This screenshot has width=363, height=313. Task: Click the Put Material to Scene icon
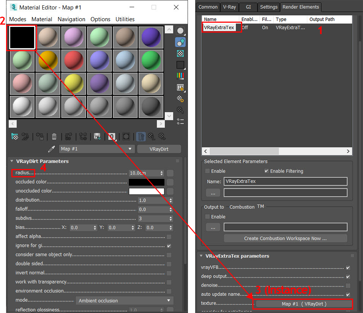coord(25,136)
